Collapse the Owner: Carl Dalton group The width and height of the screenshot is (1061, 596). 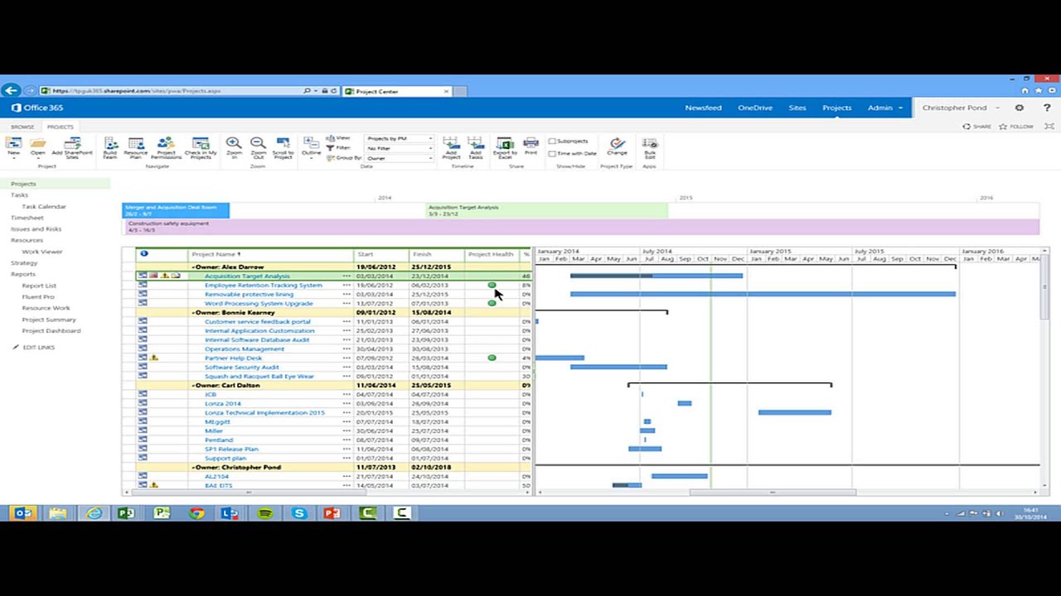(193, 386)
